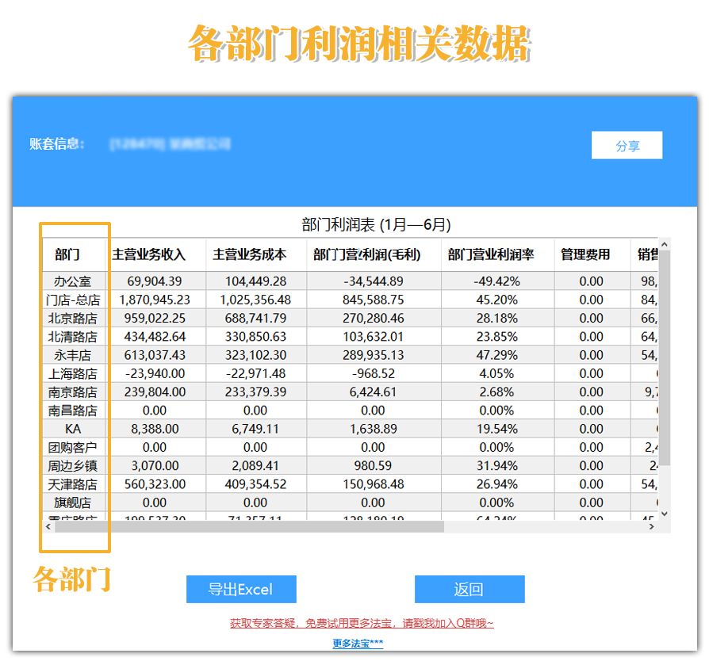Viewport: 709px width, 661px height.
Task: Click the down arrow on the vertical scrollbar
Action: (x=664, y=514)
